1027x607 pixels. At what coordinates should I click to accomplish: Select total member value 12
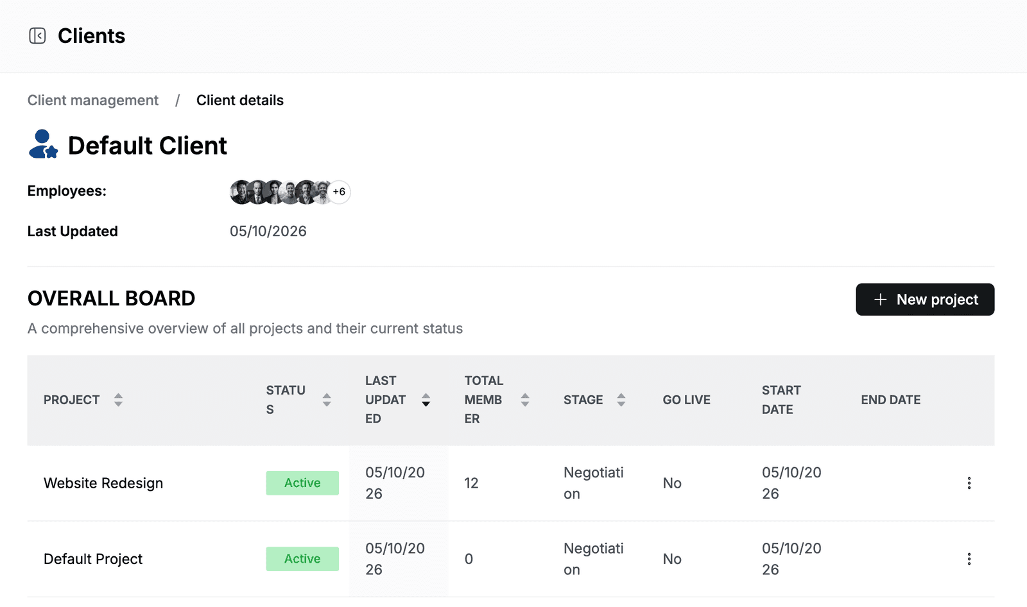pos(472,483)
